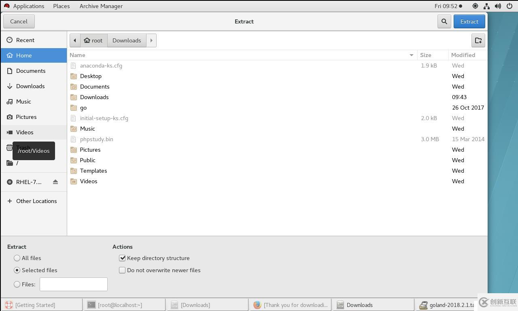Click the root path bar button

[93, 40]
